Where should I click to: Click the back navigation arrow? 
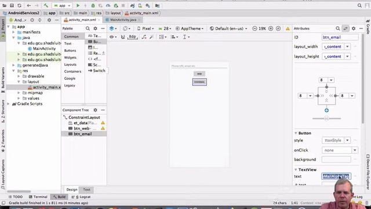[x=29, y=5]
